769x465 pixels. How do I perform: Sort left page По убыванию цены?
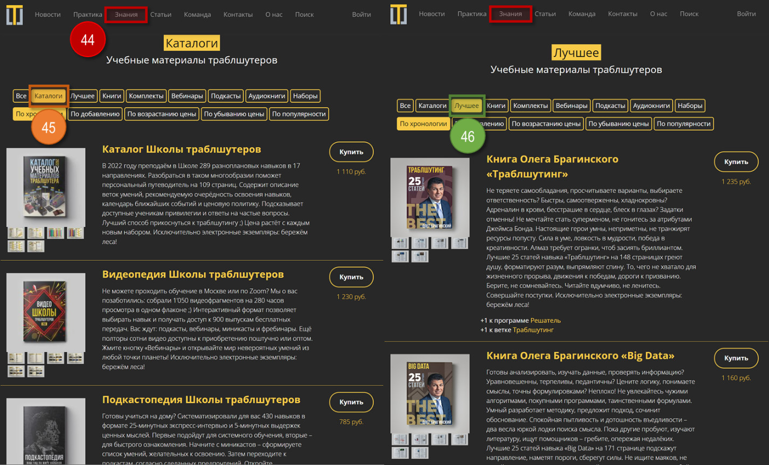pyautogui.click(x=234, y=114)
